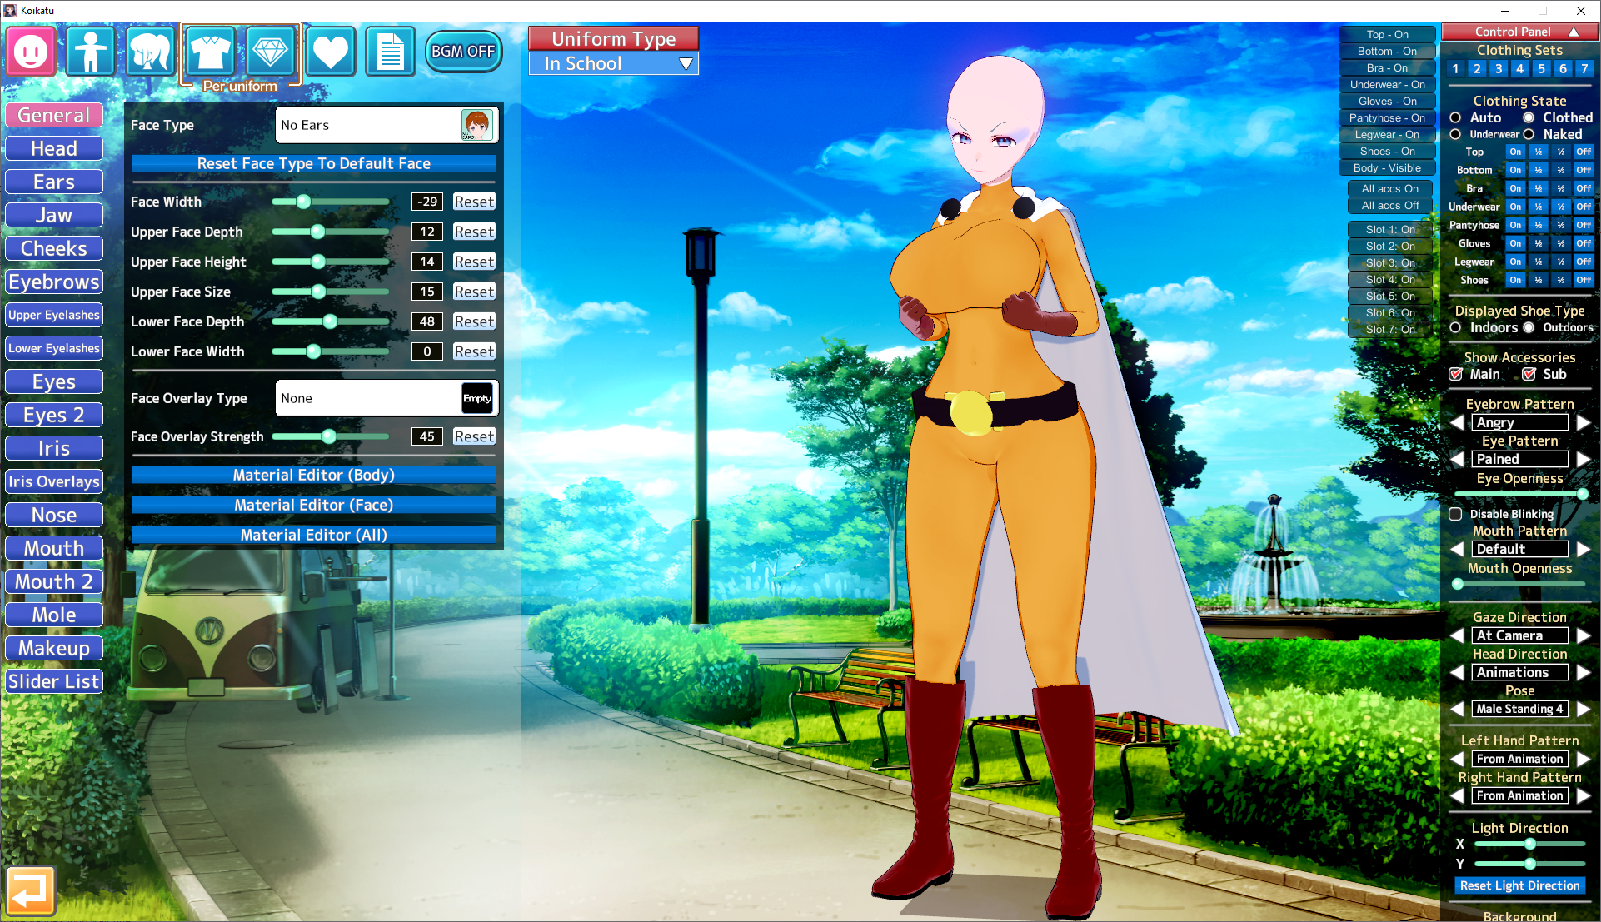Click the face category smiley icon

31,52
